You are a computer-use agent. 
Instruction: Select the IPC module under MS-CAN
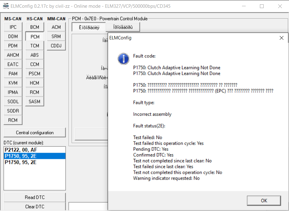(13, 27)
